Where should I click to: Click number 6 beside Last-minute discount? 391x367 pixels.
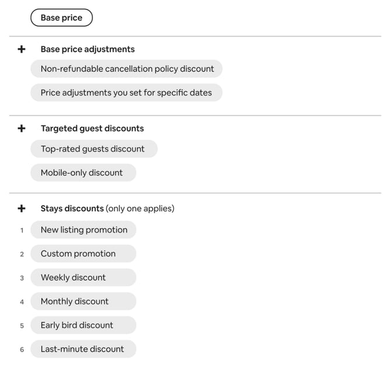(22, 350)
